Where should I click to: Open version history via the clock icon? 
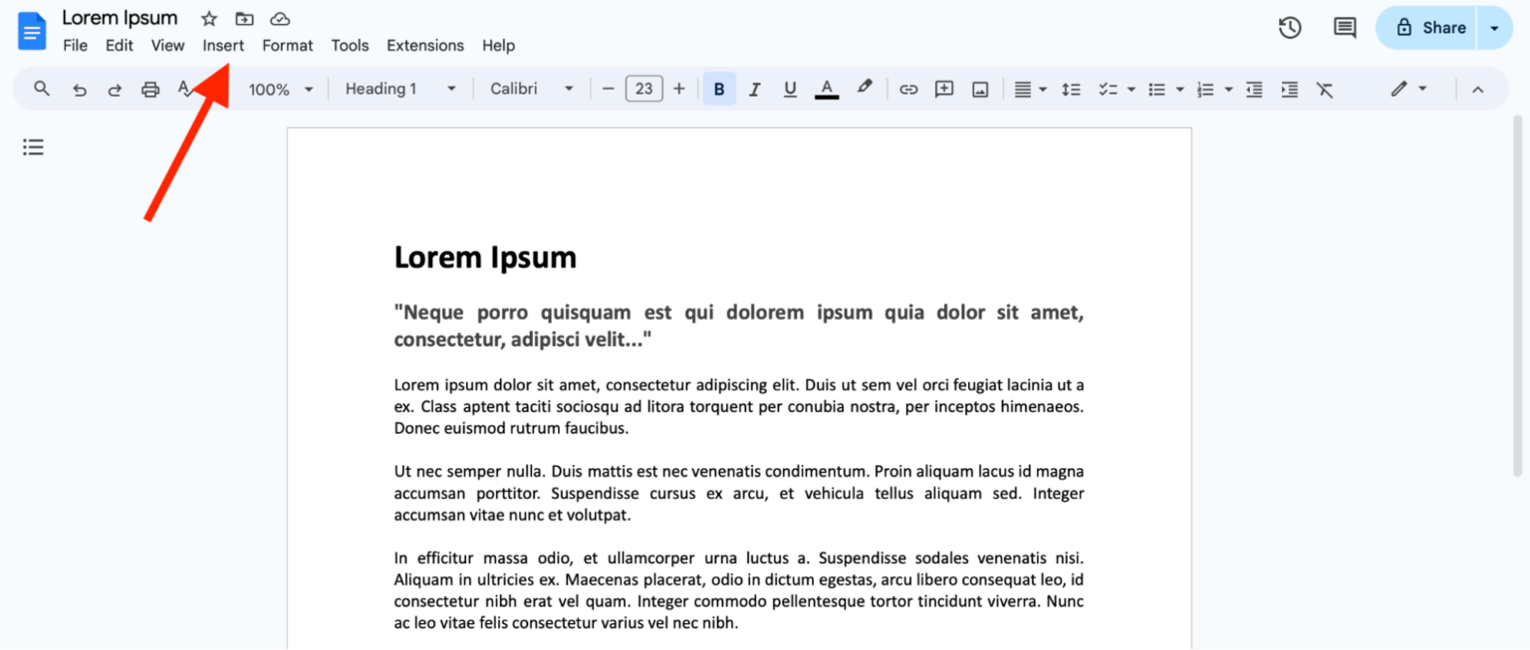(x=1289, y=27)
